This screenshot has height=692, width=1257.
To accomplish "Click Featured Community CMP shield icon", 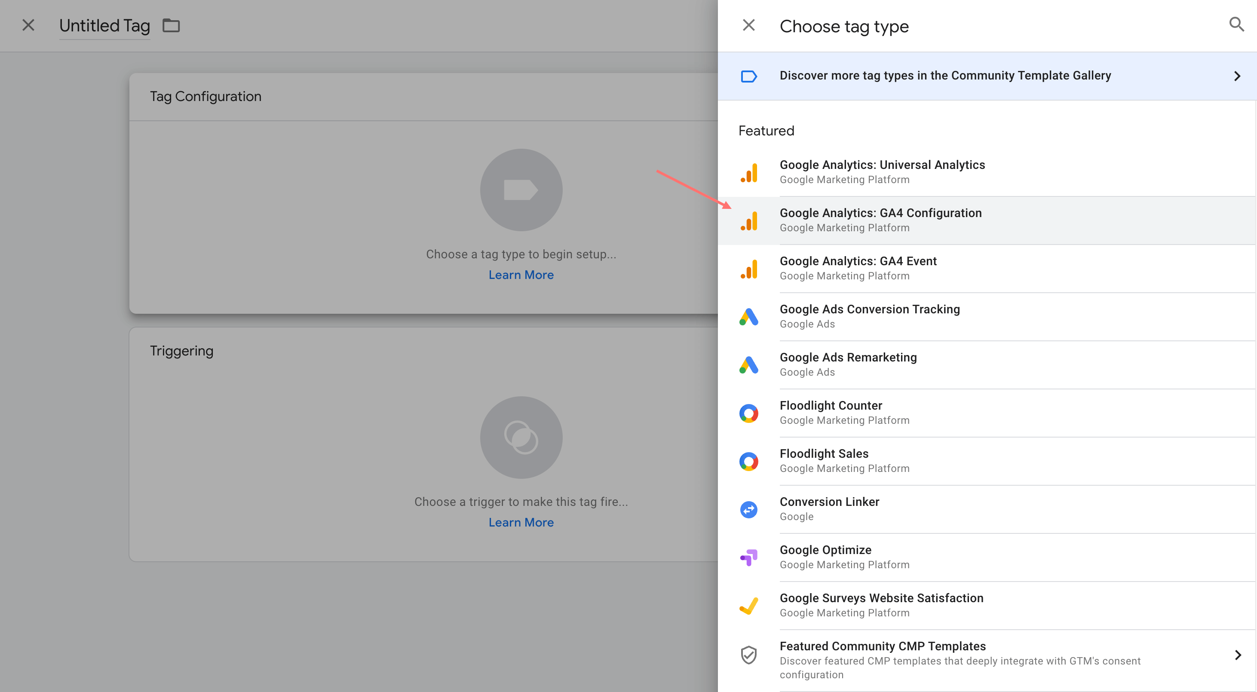I will click(748, 655).
